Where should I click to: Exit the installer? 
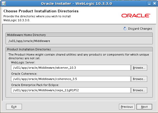14,107
